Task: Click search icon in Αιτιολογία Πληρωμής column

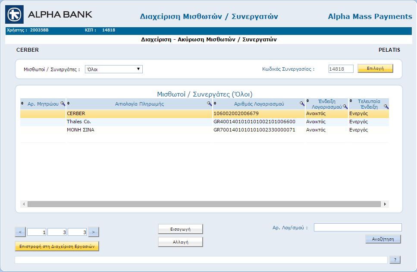Action: coord(209,104)
